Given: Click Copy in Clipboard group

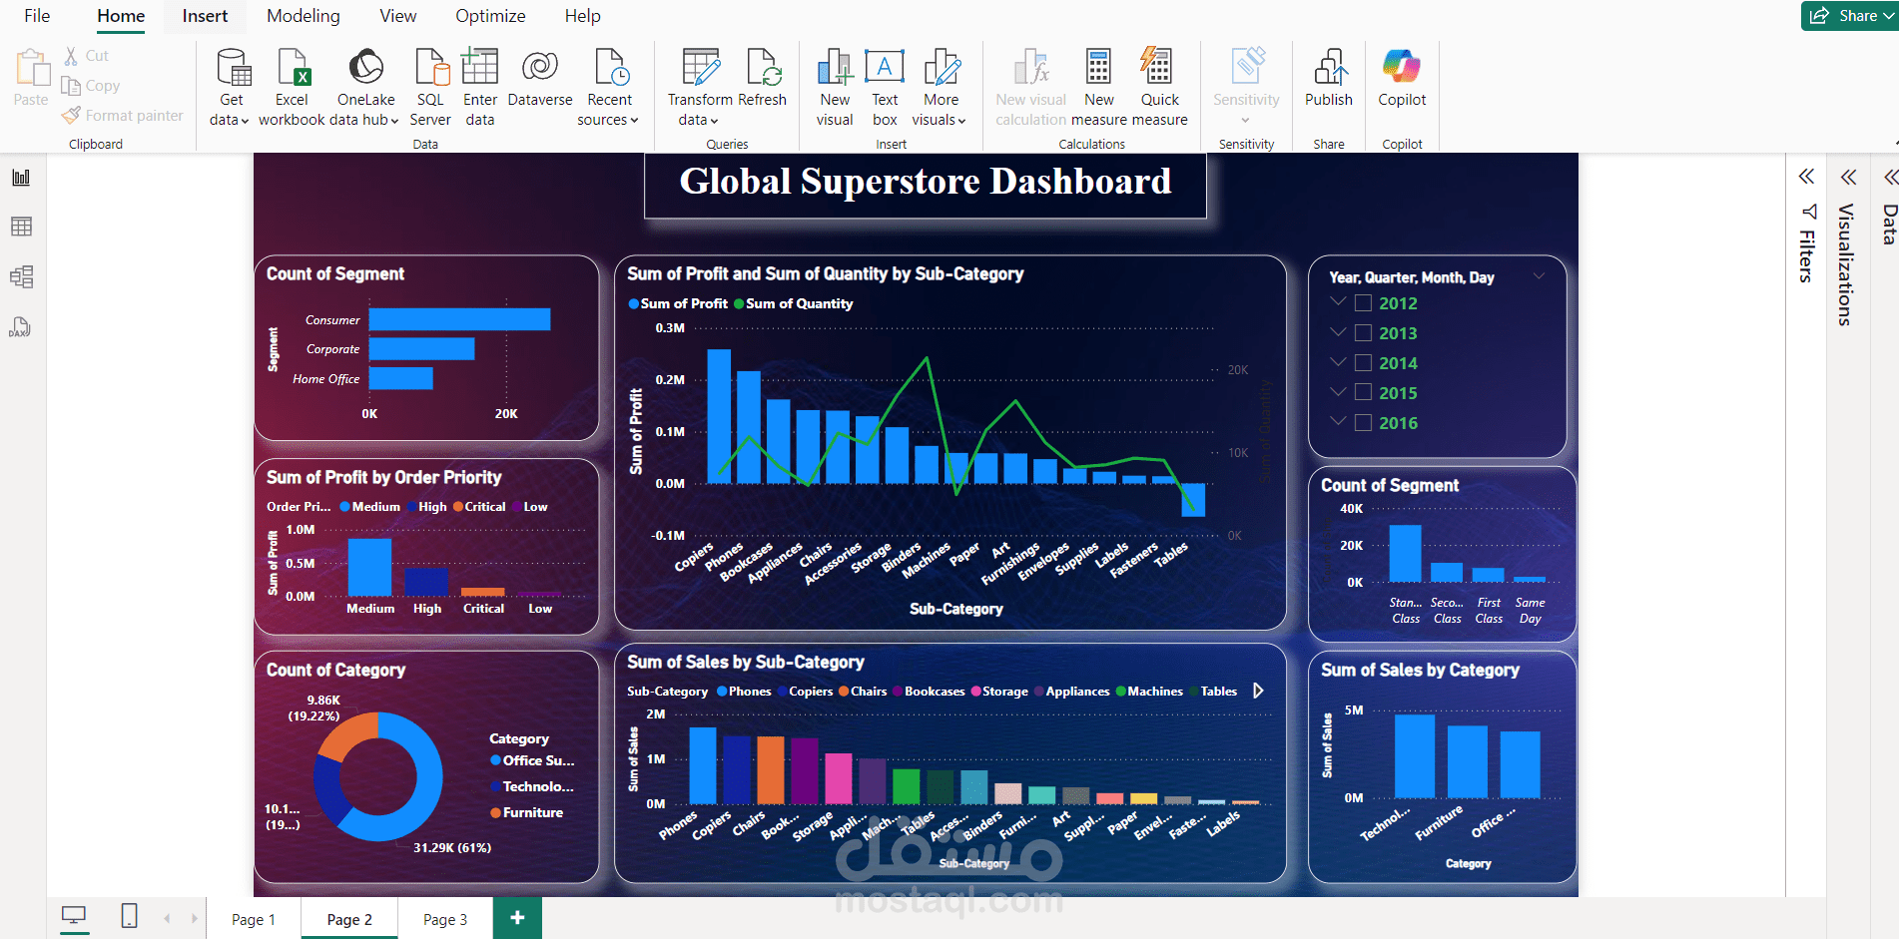Looking at the screenshot, I should pyautogui.click(x=91, y=86).
